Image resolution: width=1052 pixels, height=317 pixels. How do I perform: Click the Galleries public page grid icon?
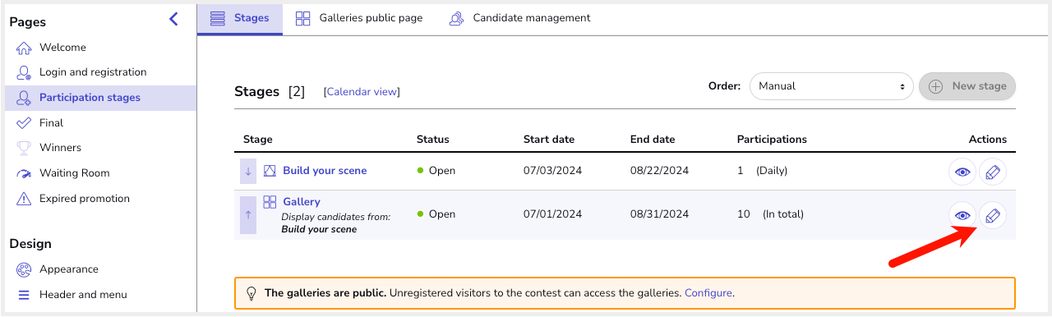302,18
